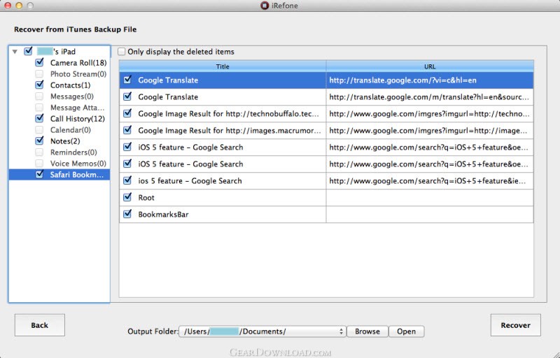This screenshot has width=560, height=358.
Task: Click the iRefone app icon in title bar
Action: point(265,6)
